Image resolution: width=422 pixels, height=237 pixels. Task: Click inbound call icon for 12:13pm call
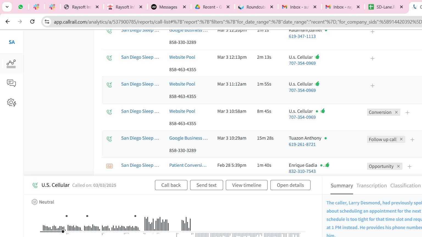tap(109, 58)
